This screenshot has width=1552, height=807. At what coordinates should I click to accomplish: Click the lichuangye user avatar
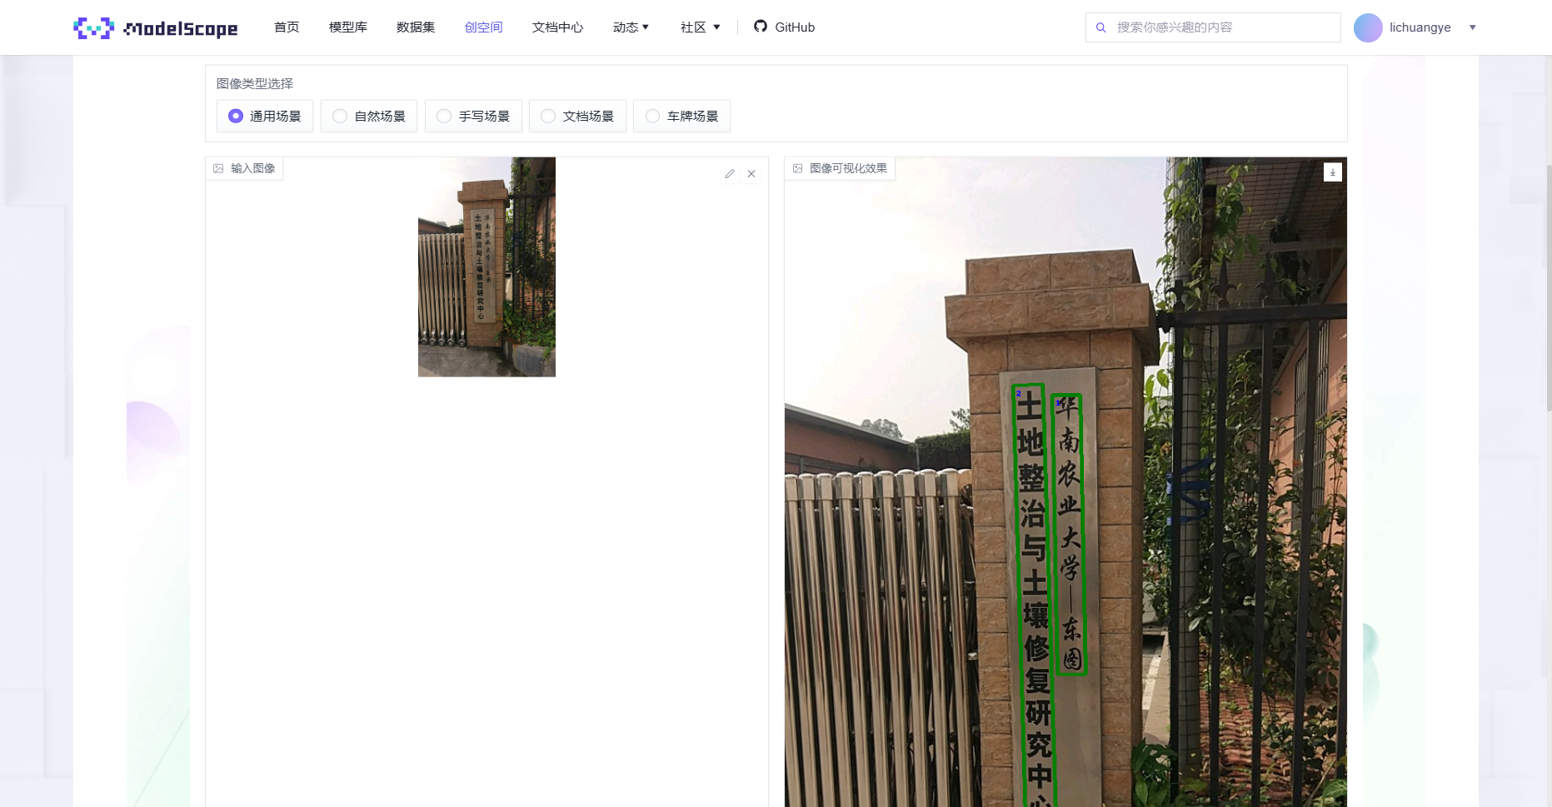[1368, 27]
